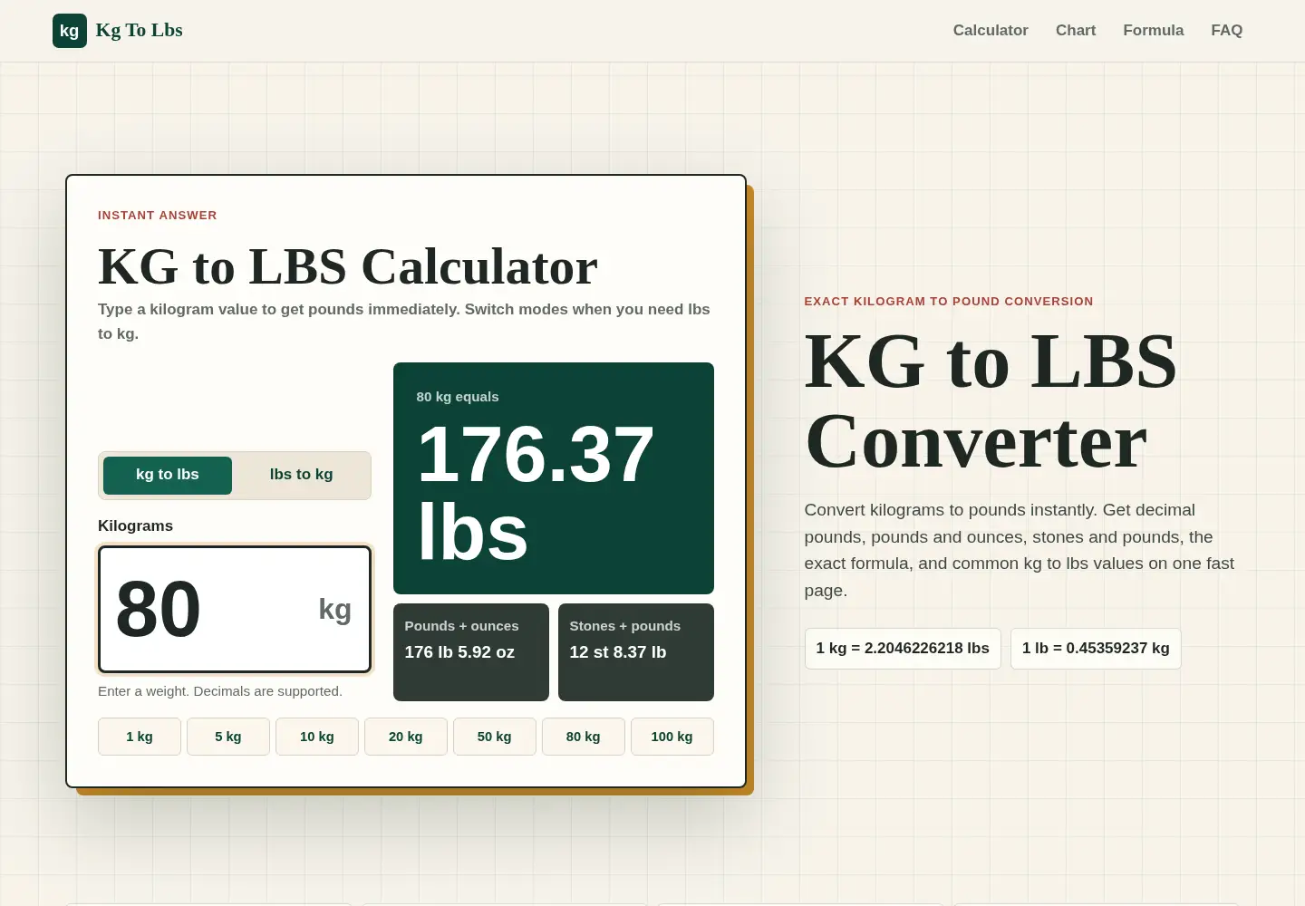Focus the Kilograms input field
This screenshot has width=1305, height=906.
pos(235,609)
